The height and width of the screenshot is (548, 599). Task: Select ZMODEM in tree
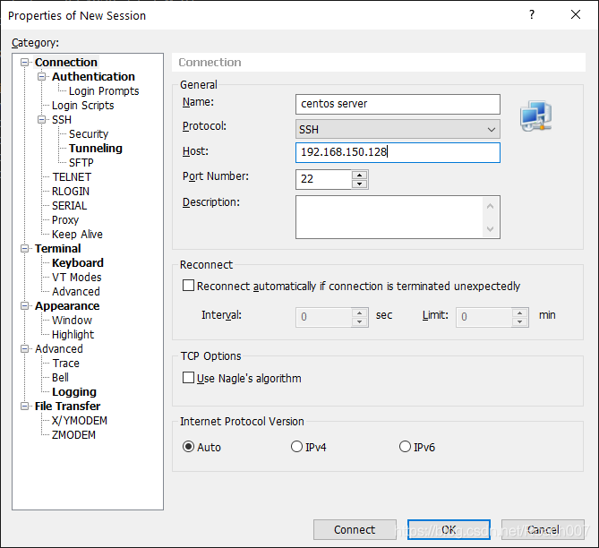click(x=73, y=435)
